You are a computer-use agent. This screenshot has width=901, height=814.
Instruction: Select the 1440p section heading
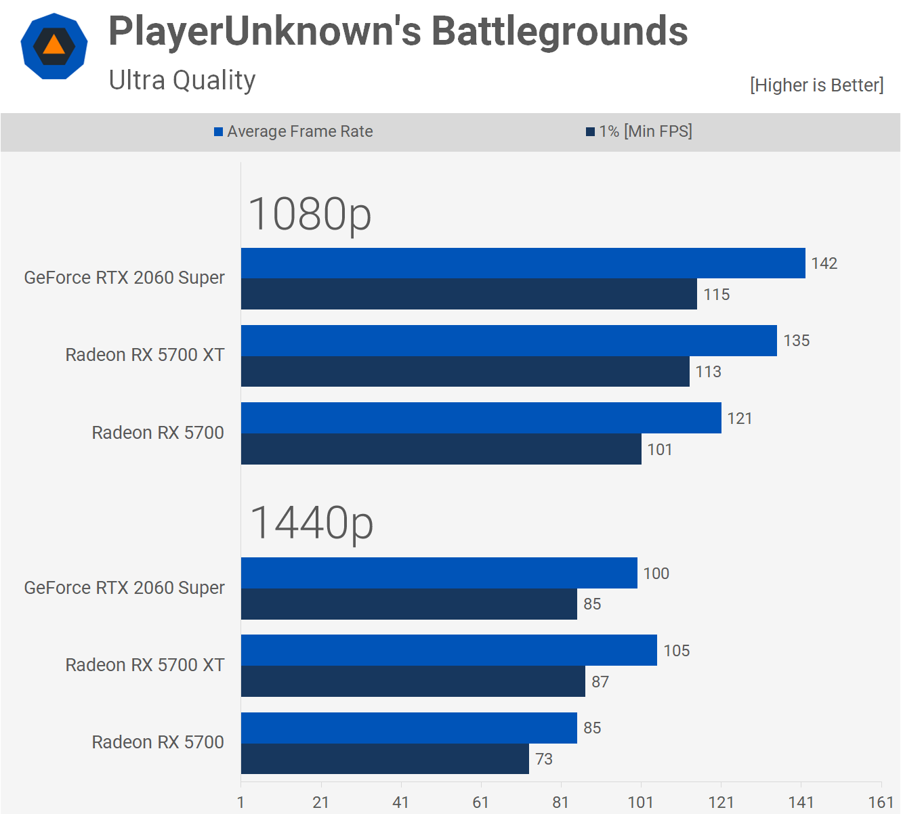click(312, 523)
